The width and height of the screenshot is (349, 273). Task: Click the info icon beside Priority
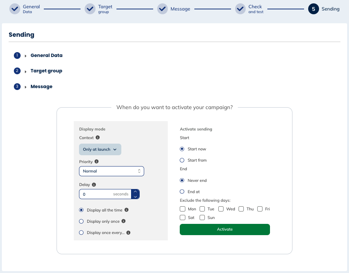[x=97, y=162]
